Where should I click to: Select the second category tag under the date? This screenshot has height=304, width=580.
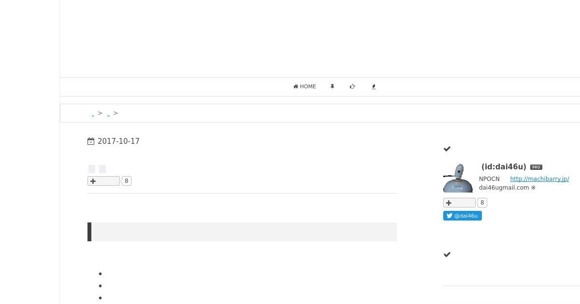(102, 169)
